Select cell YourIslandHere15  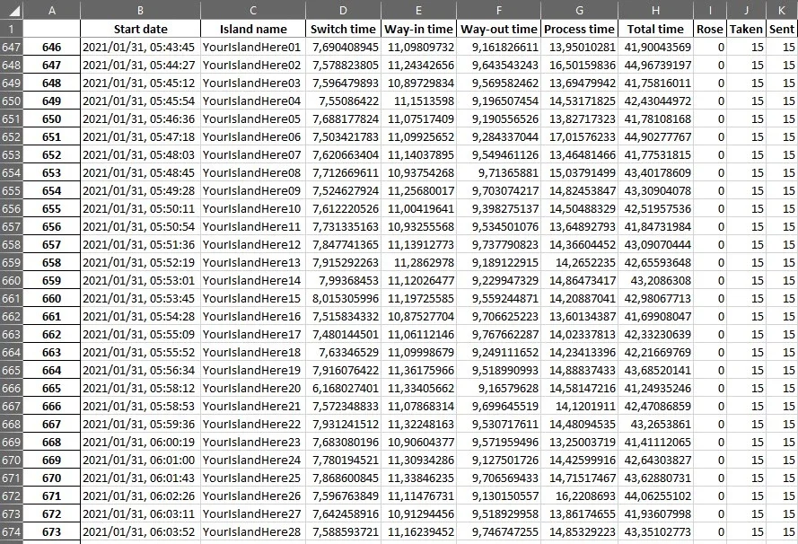tap(253, 298)
